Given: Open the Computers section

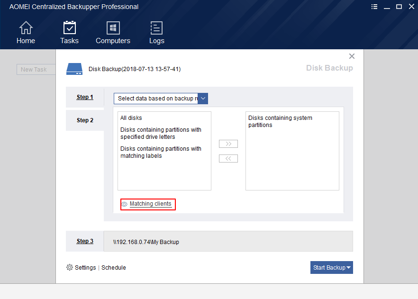Looking at the screenshot, I should coord(113,33).
